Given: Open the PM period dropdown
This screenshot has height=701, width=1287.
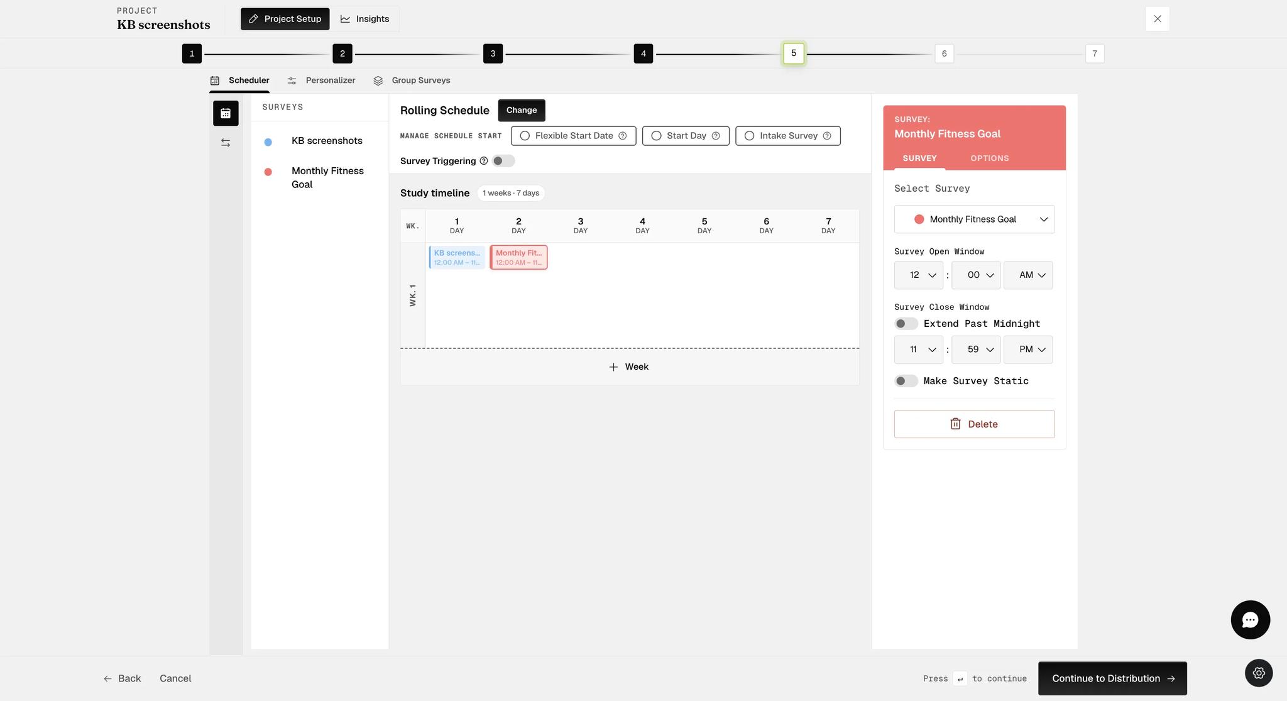Looking at the screenshot, I should click(x=1028, y=350).
